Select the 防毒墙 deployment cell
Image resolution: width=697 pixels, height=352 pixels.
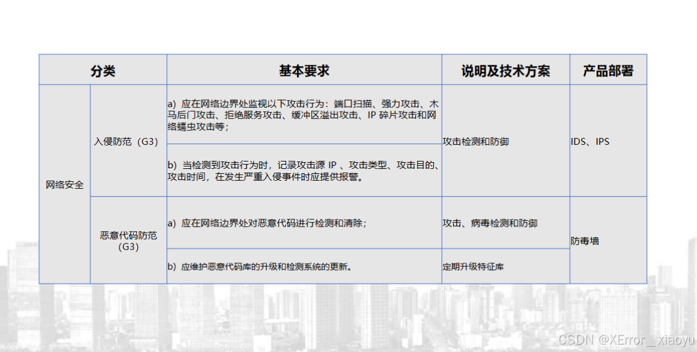(x=608, y=240)
